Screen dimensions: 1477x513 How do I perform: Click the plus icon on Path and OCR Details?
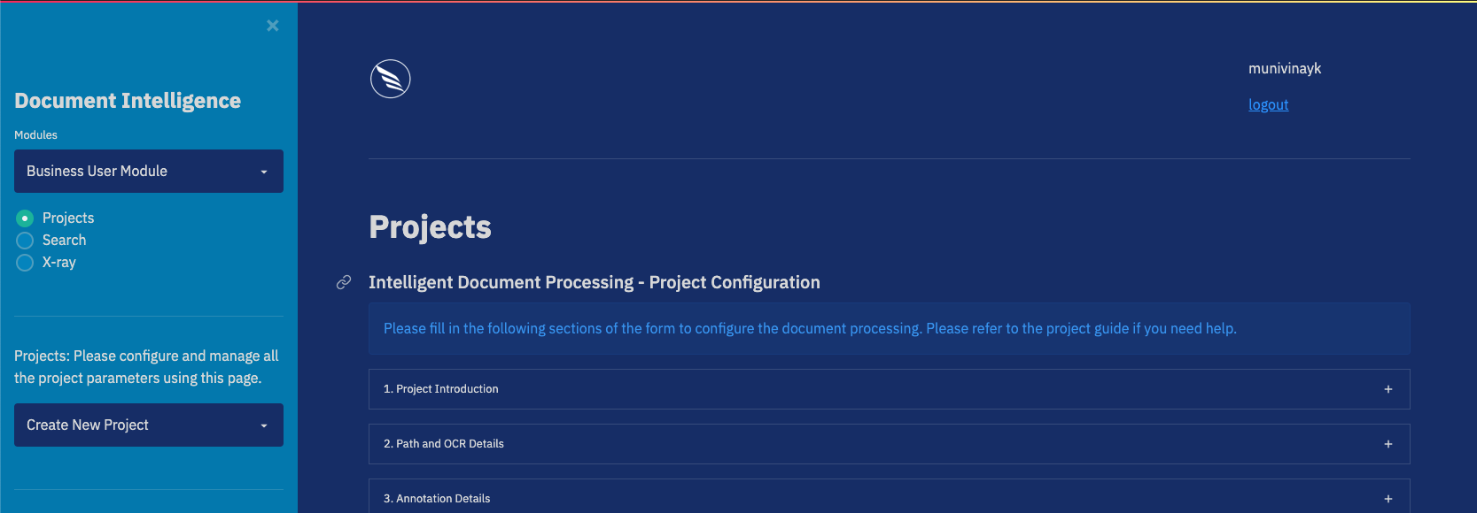[1388, 443]
